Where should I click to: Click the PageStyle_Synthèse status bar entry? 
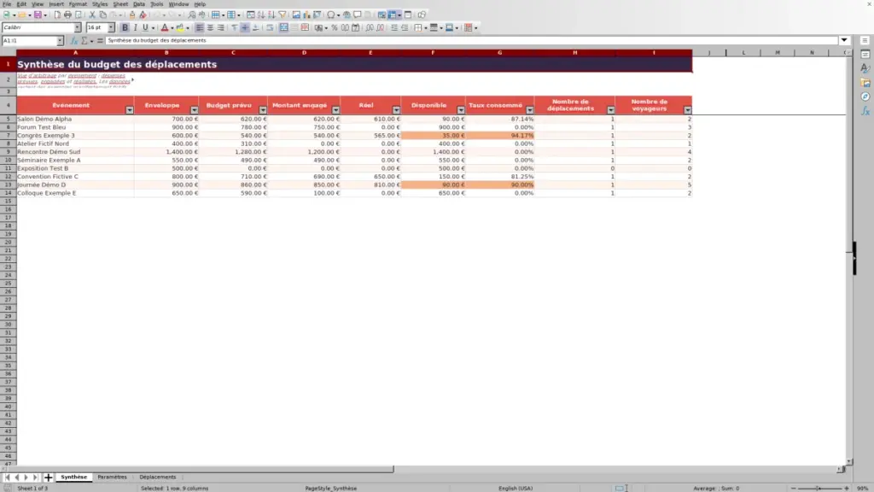[x=331, y=488]
